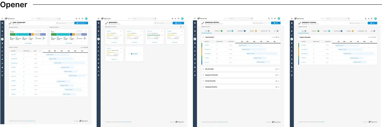Click highlighted sidebar icon in Unit Summary screen

click(2, 39)
